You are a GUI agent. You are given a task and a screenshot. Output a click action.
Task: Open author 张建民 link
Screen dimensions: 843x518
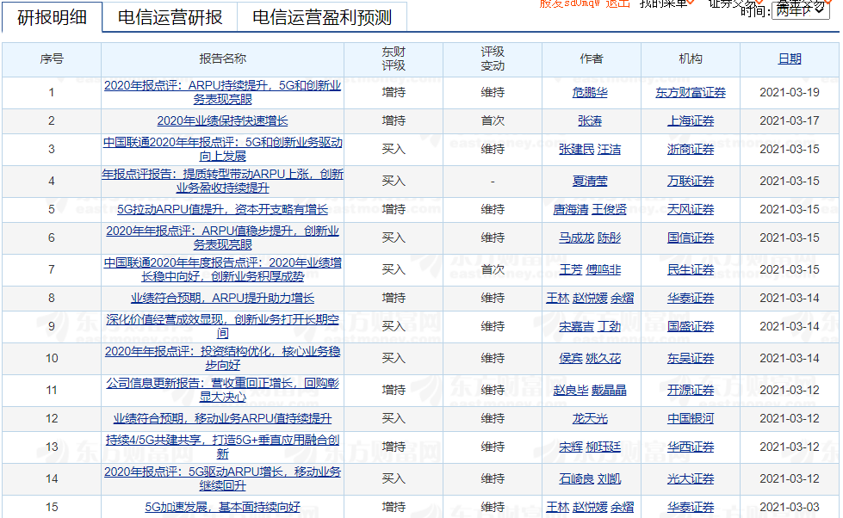[576, 150]
